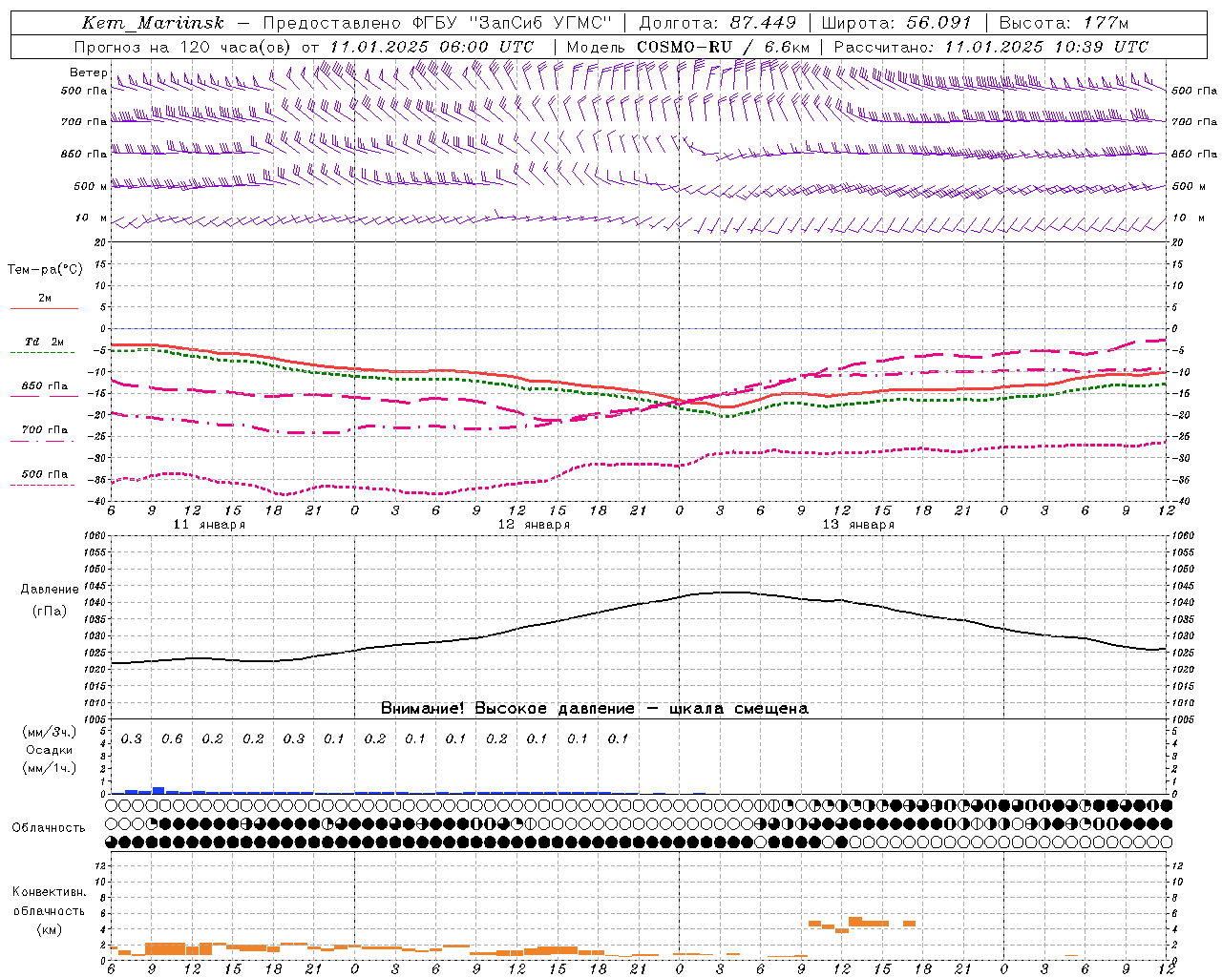This screenshot has width=1222, height=977.
Task: Click the (км) convective cloud unit label
Action: 50,928
